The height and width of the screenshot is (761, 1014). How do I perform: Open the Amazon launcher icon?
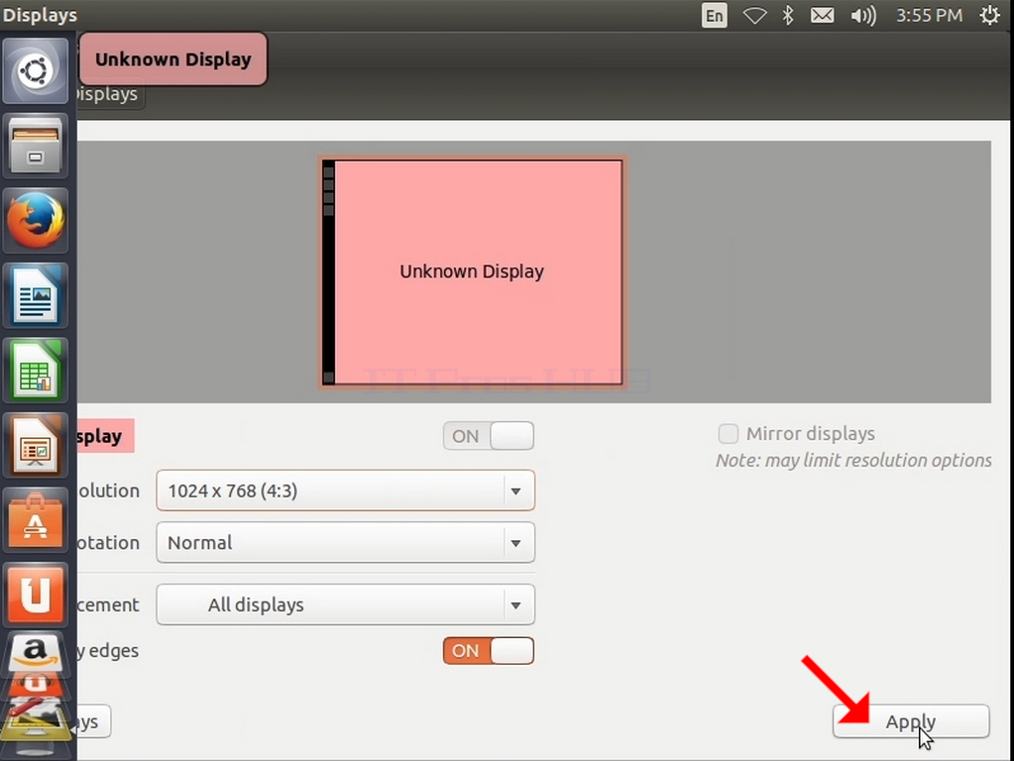(35, 652)
